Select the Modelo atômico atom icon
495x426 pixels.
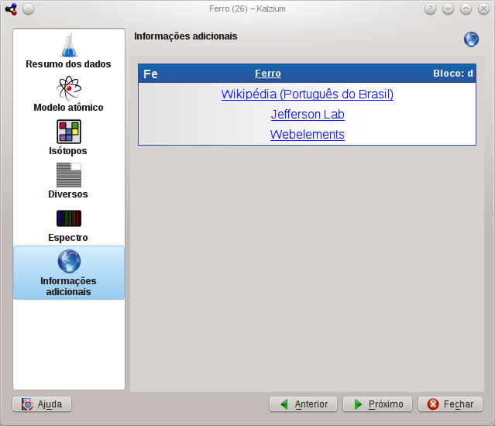68,88
